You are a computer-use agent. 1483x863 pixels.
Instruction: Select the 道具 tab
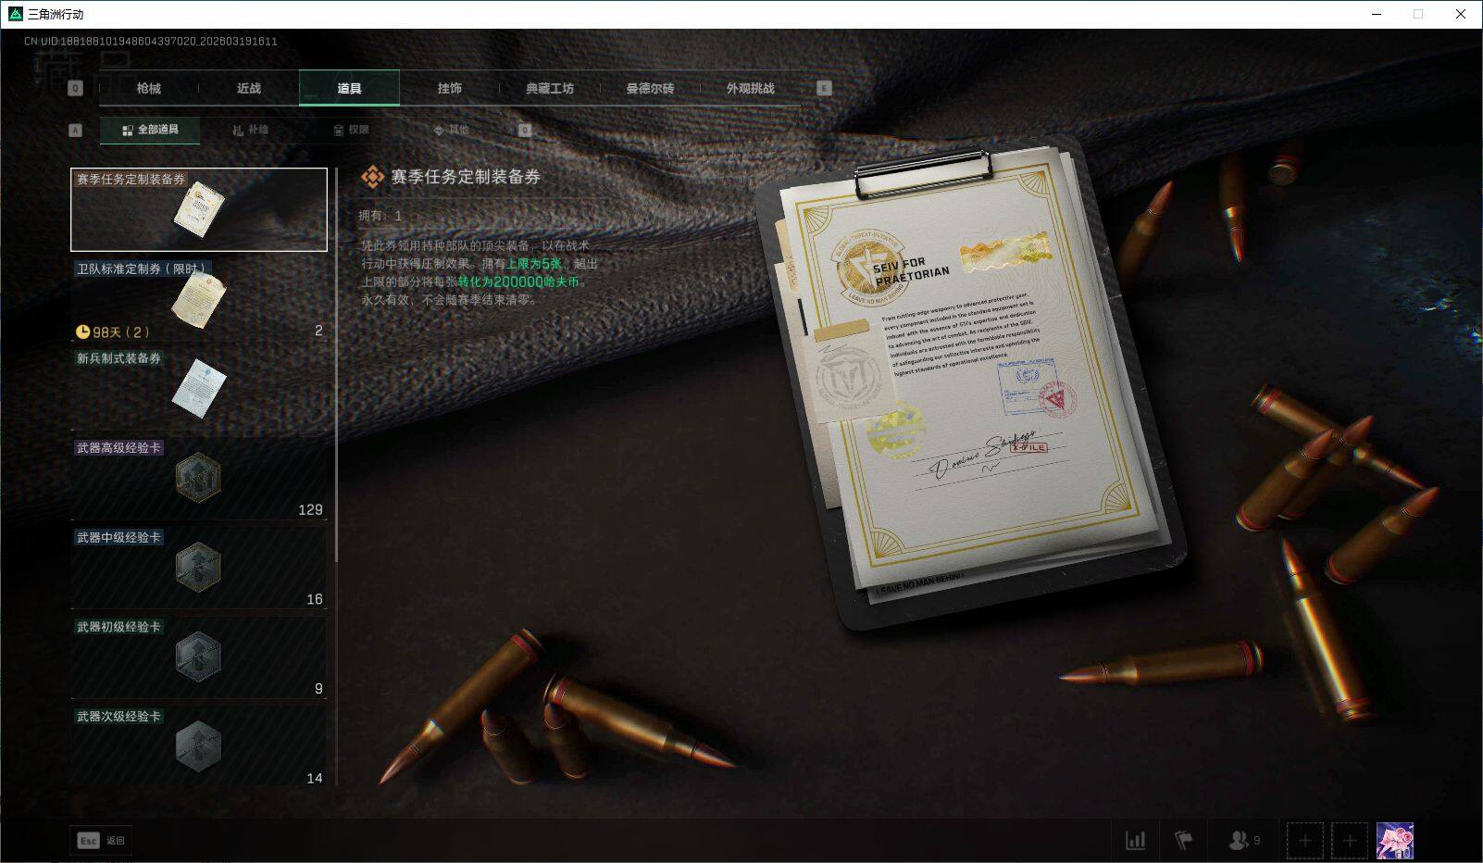349,88
